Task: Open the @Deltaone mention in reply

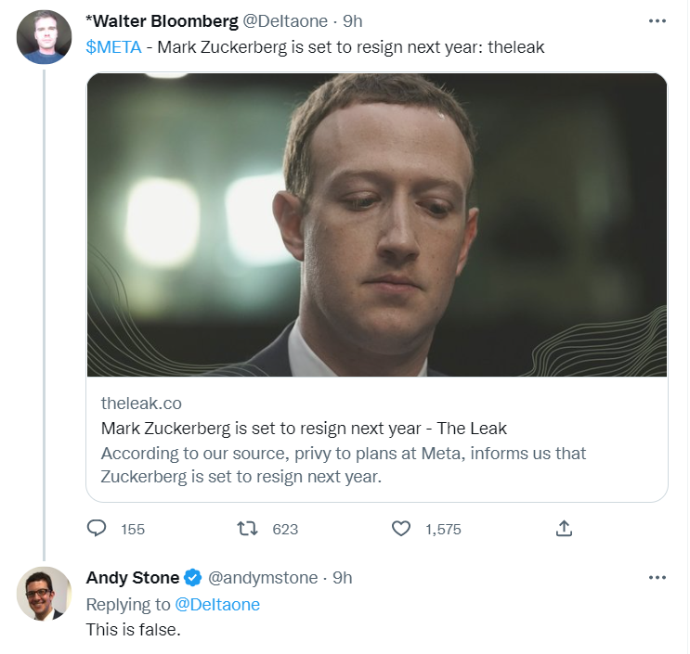Action: pyautogui.click(x=218, y=605)
